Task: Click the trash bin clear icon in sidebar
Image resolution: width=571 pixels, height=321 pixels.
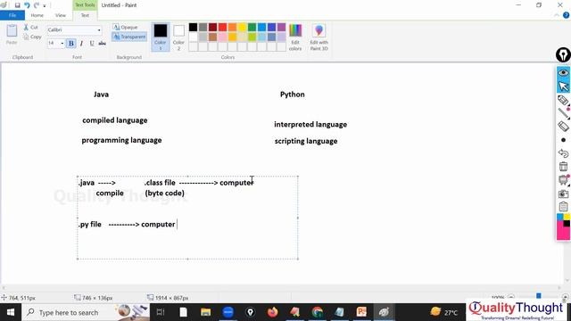Action: click(x=563, y=167)
